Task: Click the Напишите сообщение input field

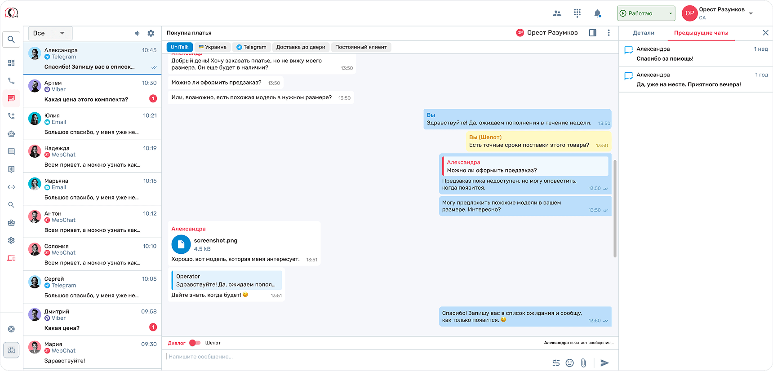Action: coord(355,357)
